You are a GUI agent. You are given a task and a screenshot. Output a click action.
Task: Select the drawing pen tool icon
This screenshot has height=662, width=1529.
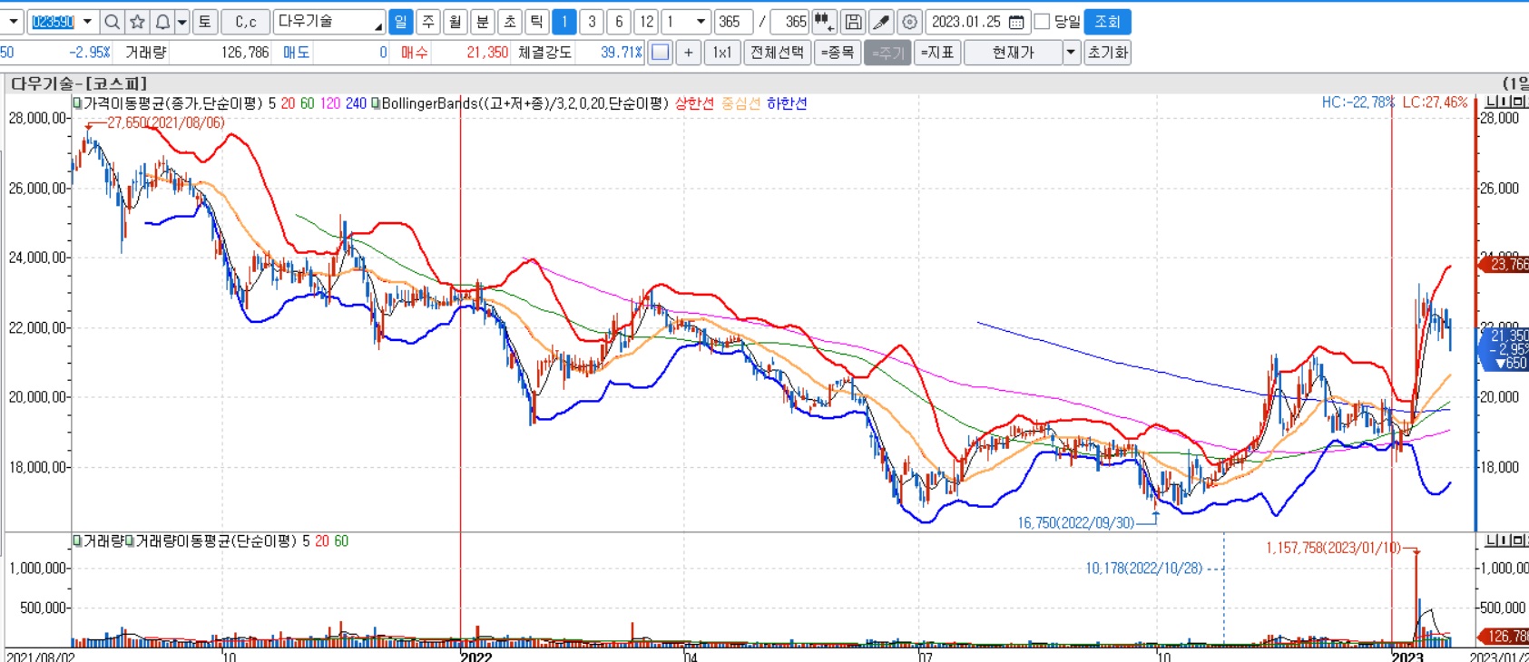[x=881, y=22]
